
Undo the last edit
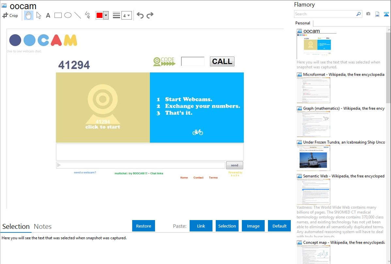coord(140,15)
